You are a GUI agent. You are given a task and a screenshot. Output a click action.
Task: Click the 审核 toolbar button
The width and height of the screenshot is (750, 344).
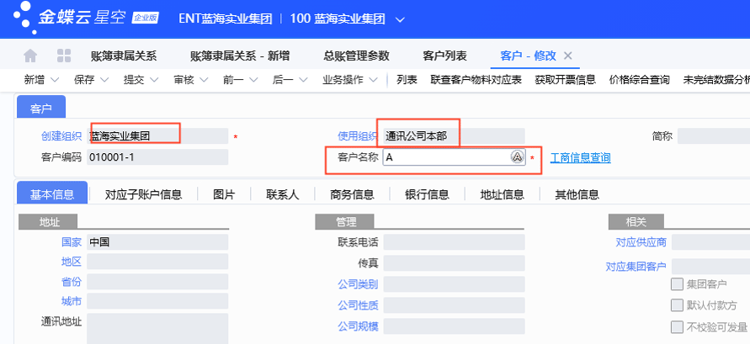pos(184,80)
